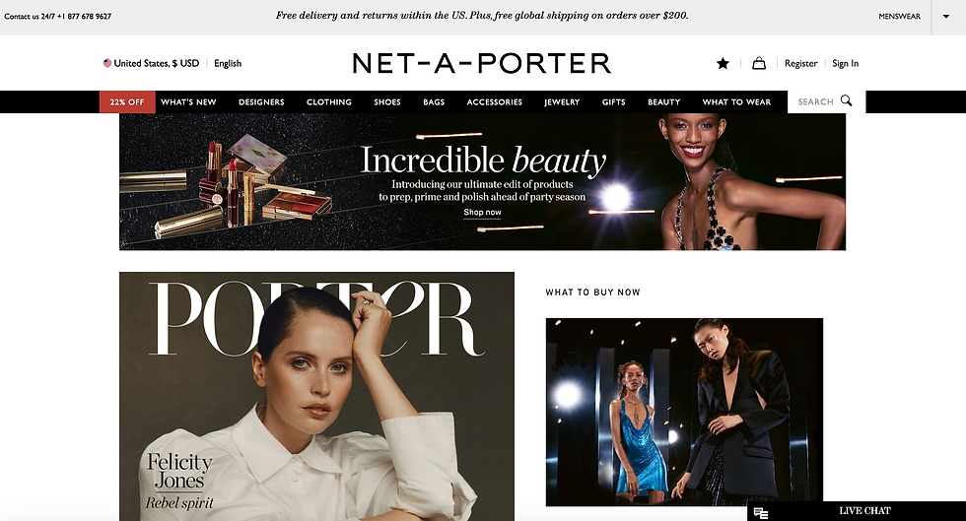The height and width of the screenshot is (521, 966).
Task: Open the What to Wear menu
Action: tap(736, 102)
